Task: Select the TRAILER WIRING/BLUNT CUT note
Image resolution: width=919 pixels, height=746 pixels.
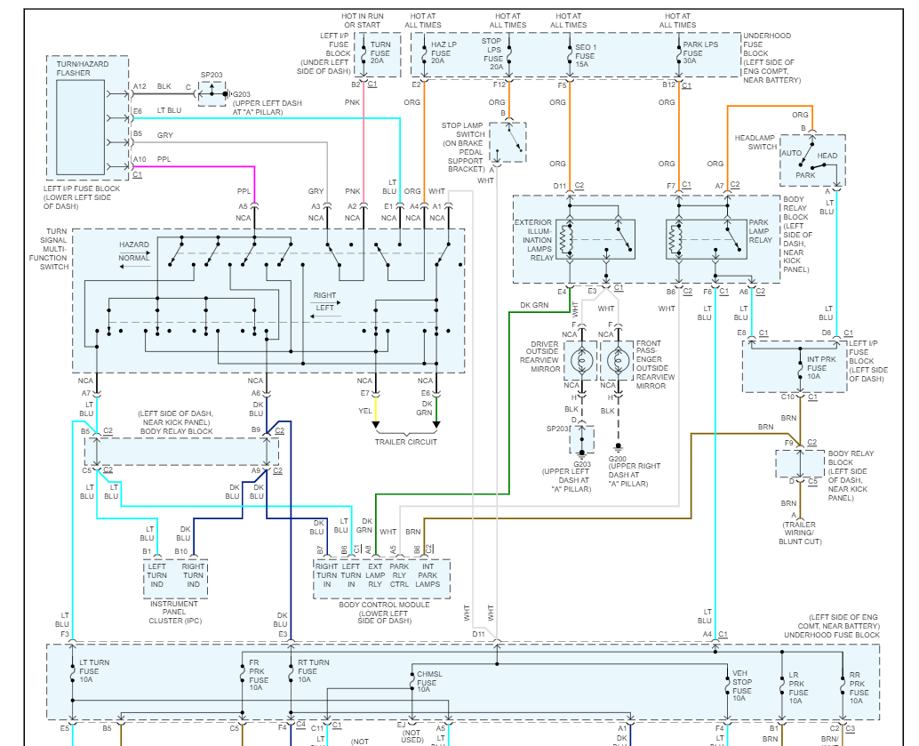Action: [799, 533]
